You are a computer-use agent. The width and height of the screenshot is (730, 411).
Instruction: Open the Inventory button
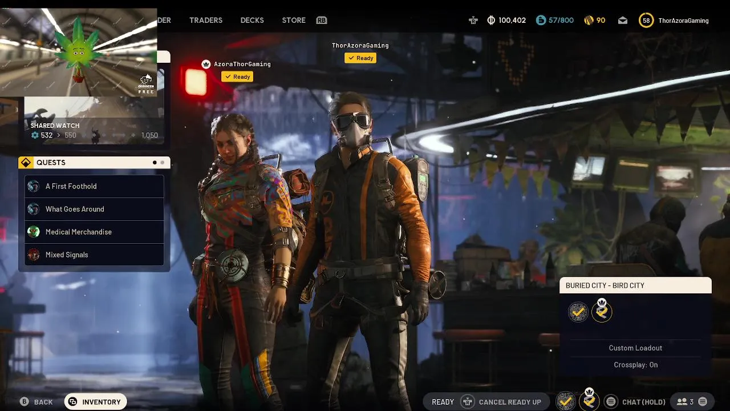pos(95,402)
